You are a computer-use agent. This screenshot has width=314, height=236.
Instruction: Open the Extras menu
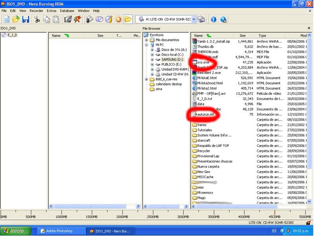(x=51, y=11)
